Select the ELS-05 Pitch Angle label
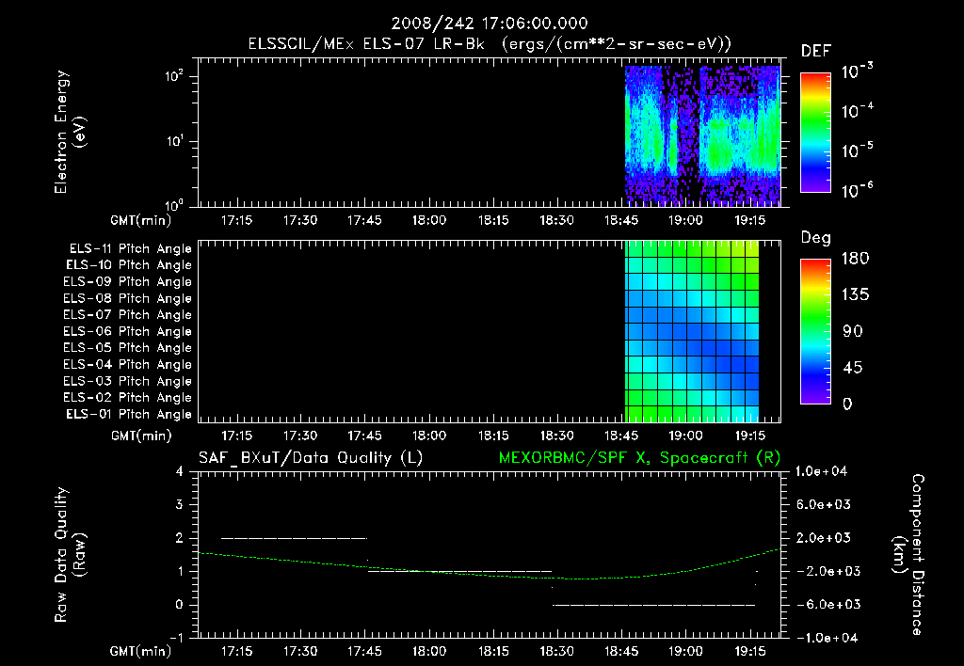The width and height of the screenshot is (964, 666). (127, 348)
